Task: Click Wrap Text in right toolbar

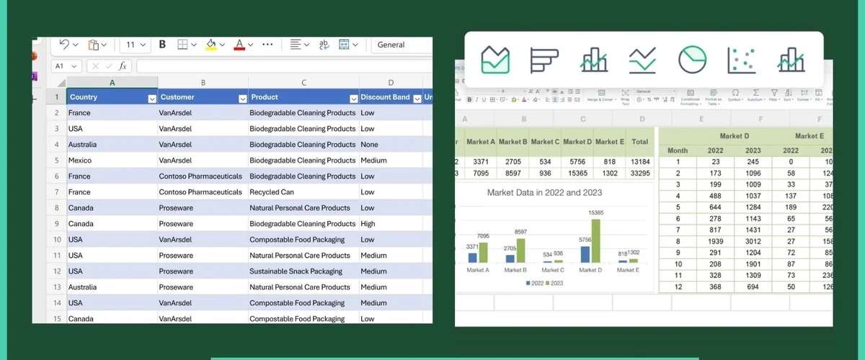Action: (x=624, y=97)
